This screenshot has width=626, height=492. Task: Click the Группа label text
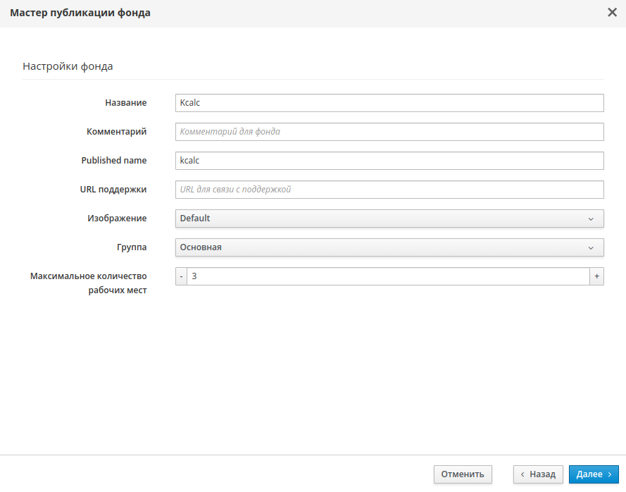point(131,247)
